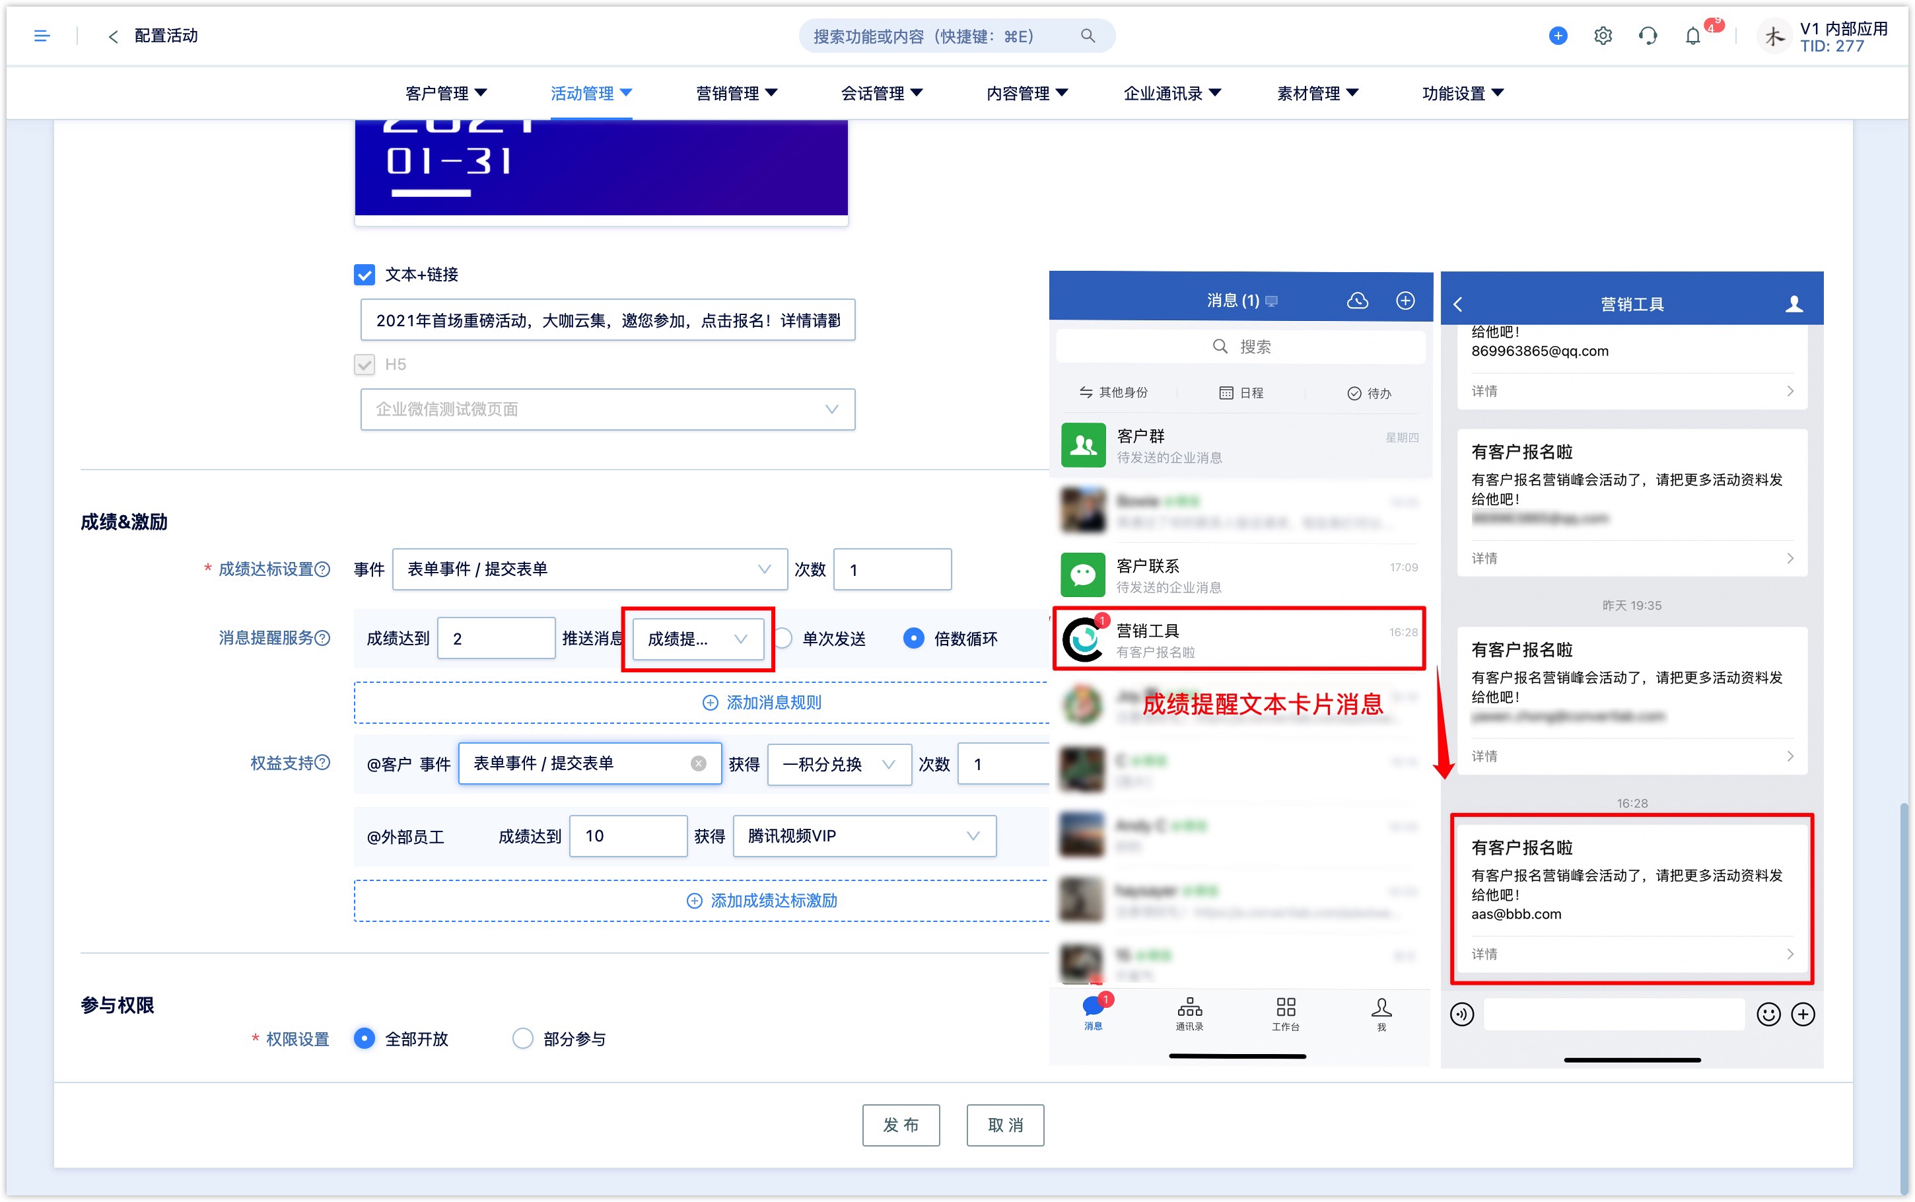Select 部分参与 permission radio
This screenshot has height=1202, width=1915.
[x=522, y=1038]
